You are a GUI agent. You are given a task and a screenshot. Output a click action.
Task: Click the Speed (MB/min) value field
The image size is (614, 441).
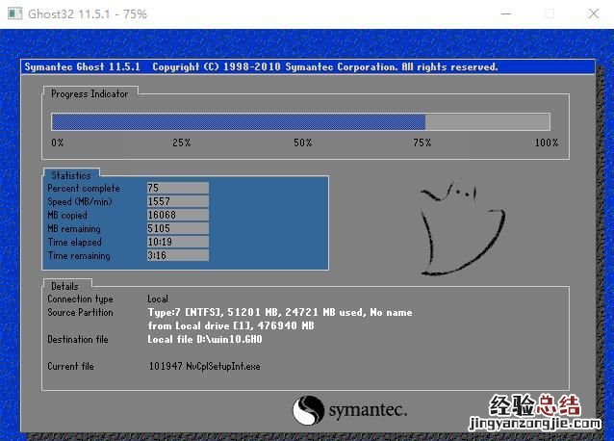pos(177,202)
